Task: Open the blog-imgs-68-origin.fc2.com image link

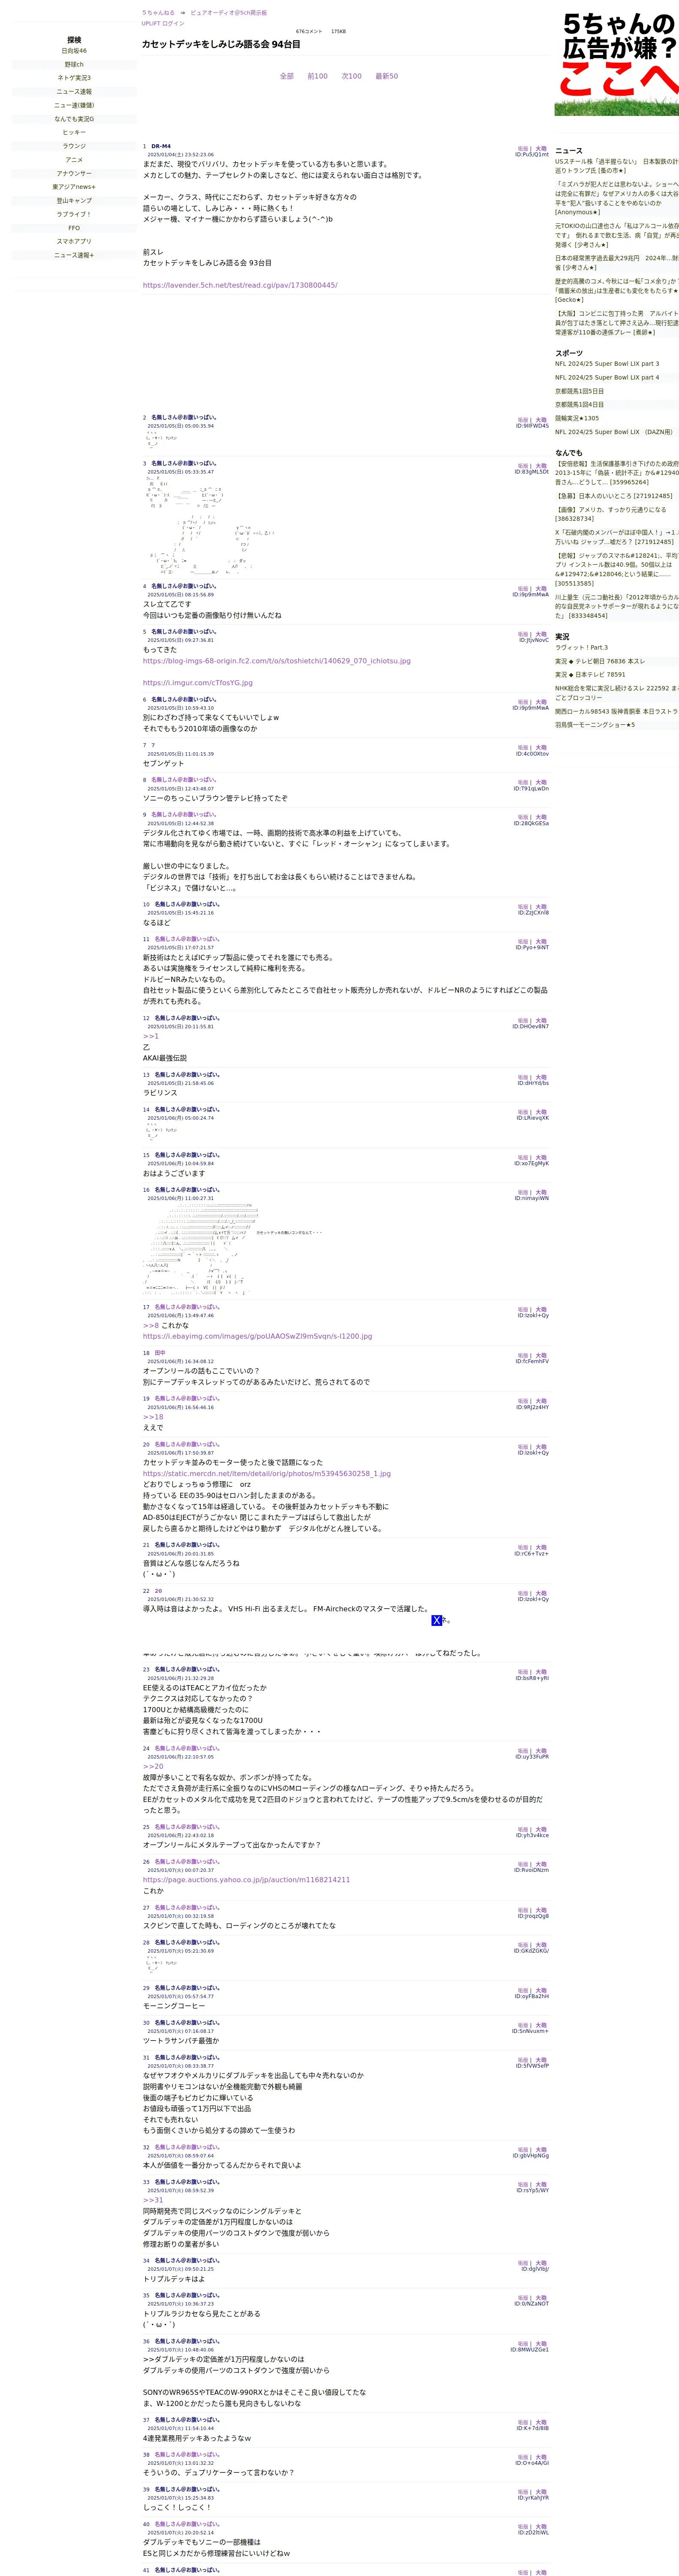Action: 277,661
